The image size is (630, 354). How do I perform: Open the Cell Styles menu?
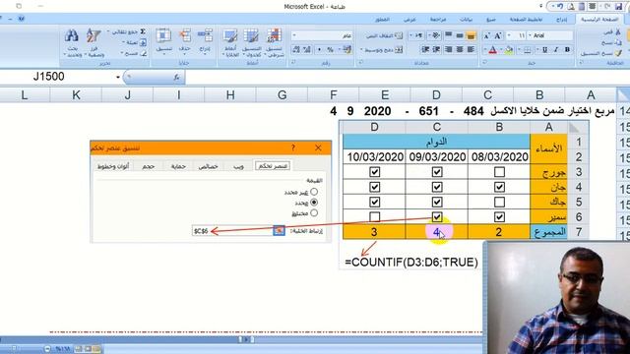(x=230, y=42)
